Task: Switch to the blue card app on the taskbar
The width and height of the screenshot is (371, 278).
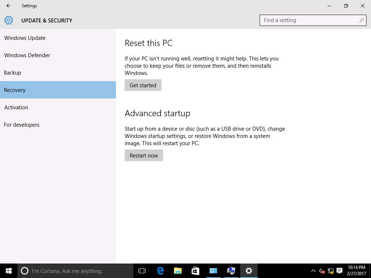Action: point(213,271)
